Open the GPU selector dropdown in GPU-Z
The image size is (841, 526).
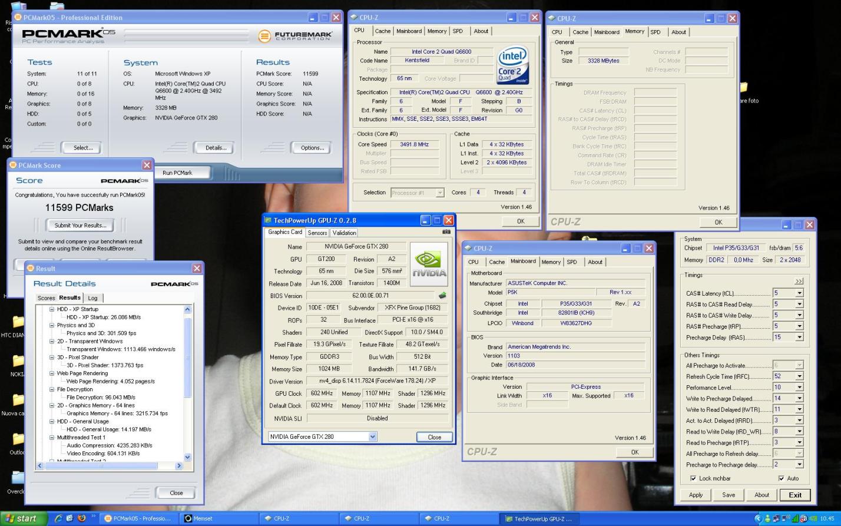coord(372,436)
